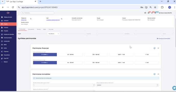Open the Terminé step
This screenshot has width=176, height=92.
pos(168,34)
